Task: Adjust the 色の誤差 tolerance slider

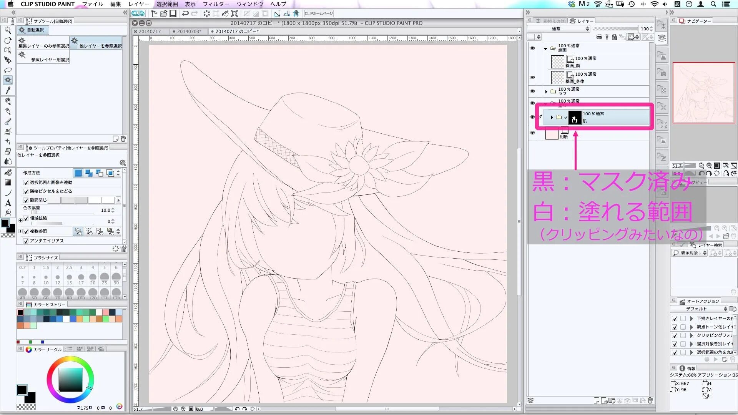Action: (x=61, y=212)
